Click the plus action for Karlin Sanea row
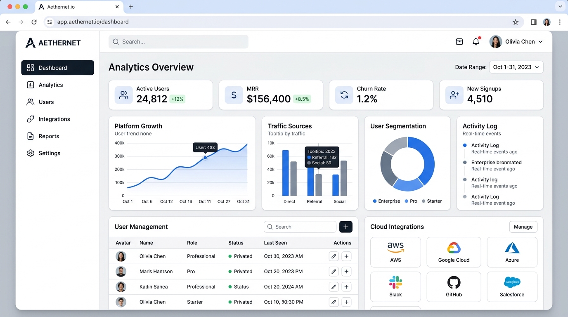Viewport: 568px width, 317px height. click(x=346, y=287)
